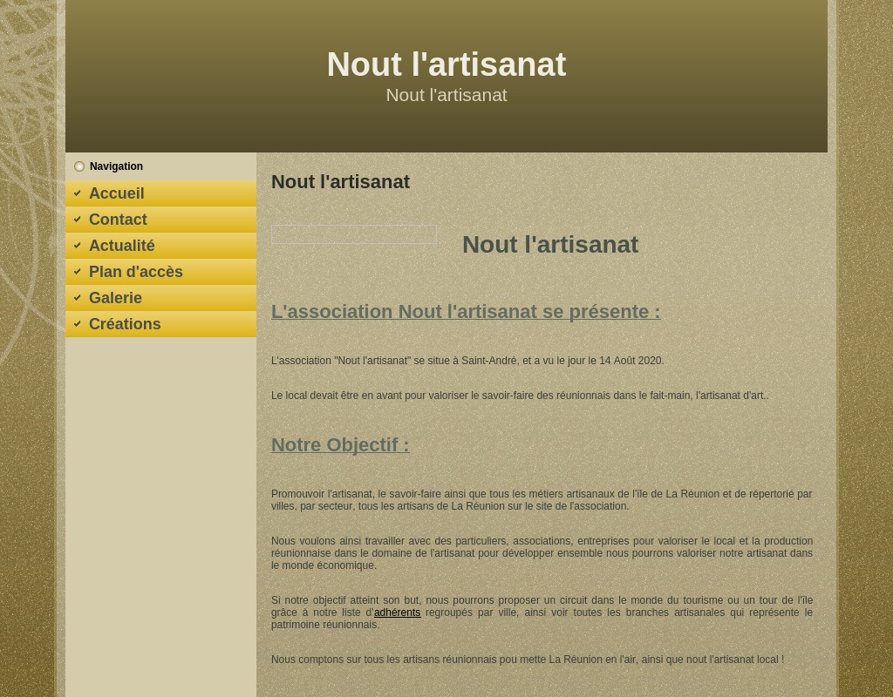Click the checkmark icon beside Actualité

[78, 246]
